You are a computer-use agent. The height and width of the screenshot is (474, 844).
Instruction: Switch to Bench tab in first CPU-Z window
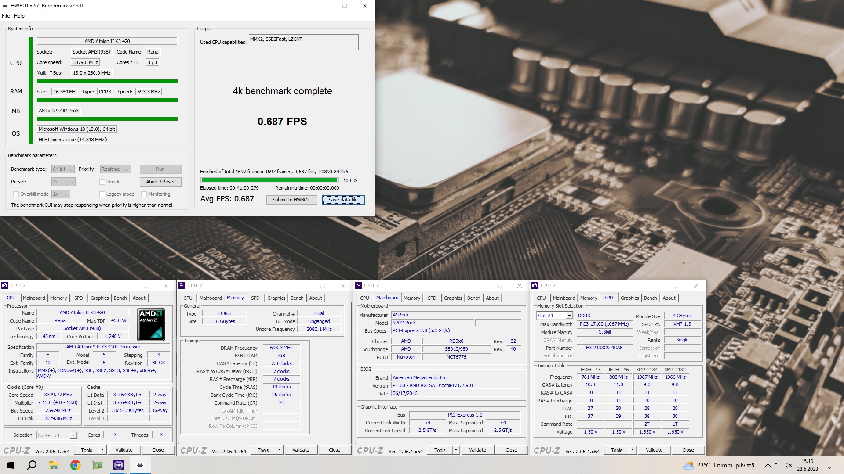[120, 298]
